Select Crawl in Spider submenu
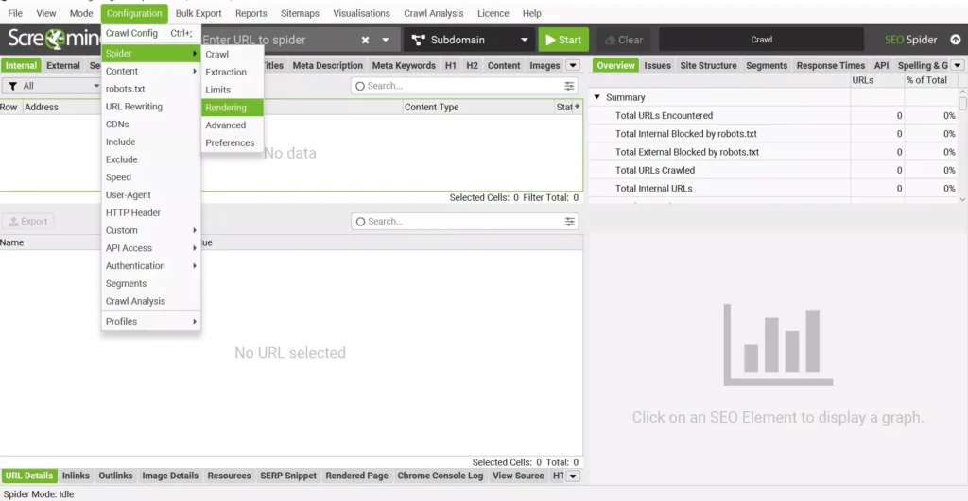The image size is (968, 501). pyautogui.click(x=233, y=54)
